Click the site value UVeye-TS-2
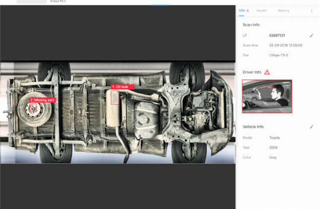The height and width of the screenshot is (209, 320). coord(279,55)
